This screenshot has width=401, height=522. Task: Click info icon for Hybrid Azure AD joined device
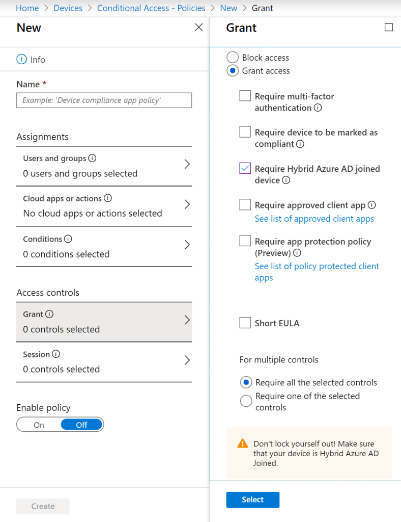tap(287, 180)
